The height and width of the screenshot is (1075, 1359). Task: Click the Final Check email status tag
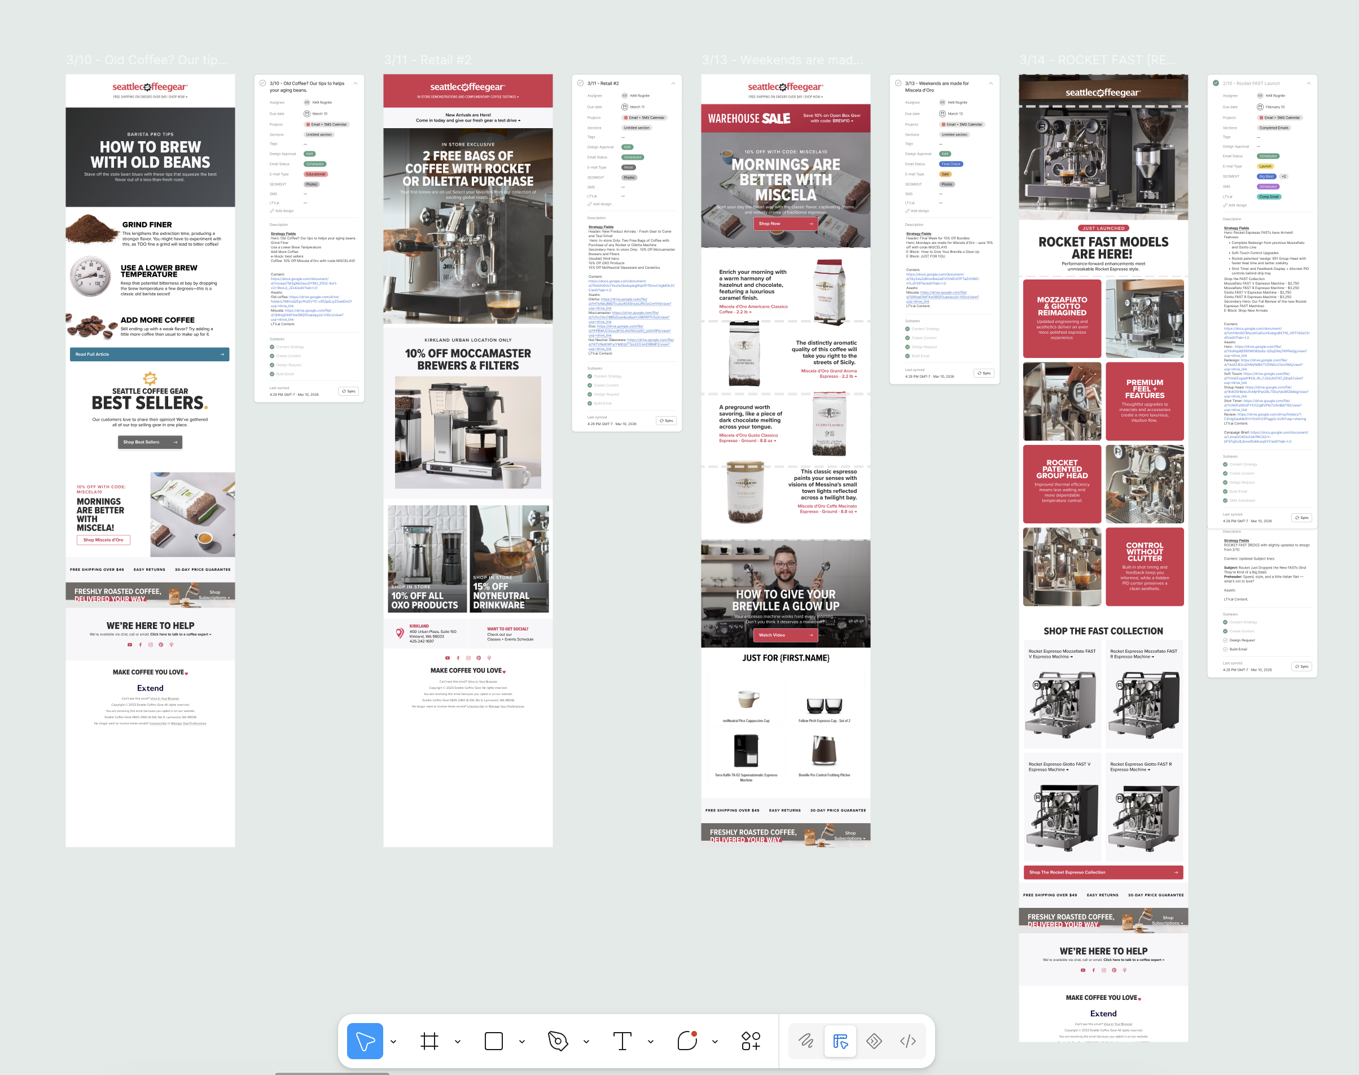[x=952, y=164]
